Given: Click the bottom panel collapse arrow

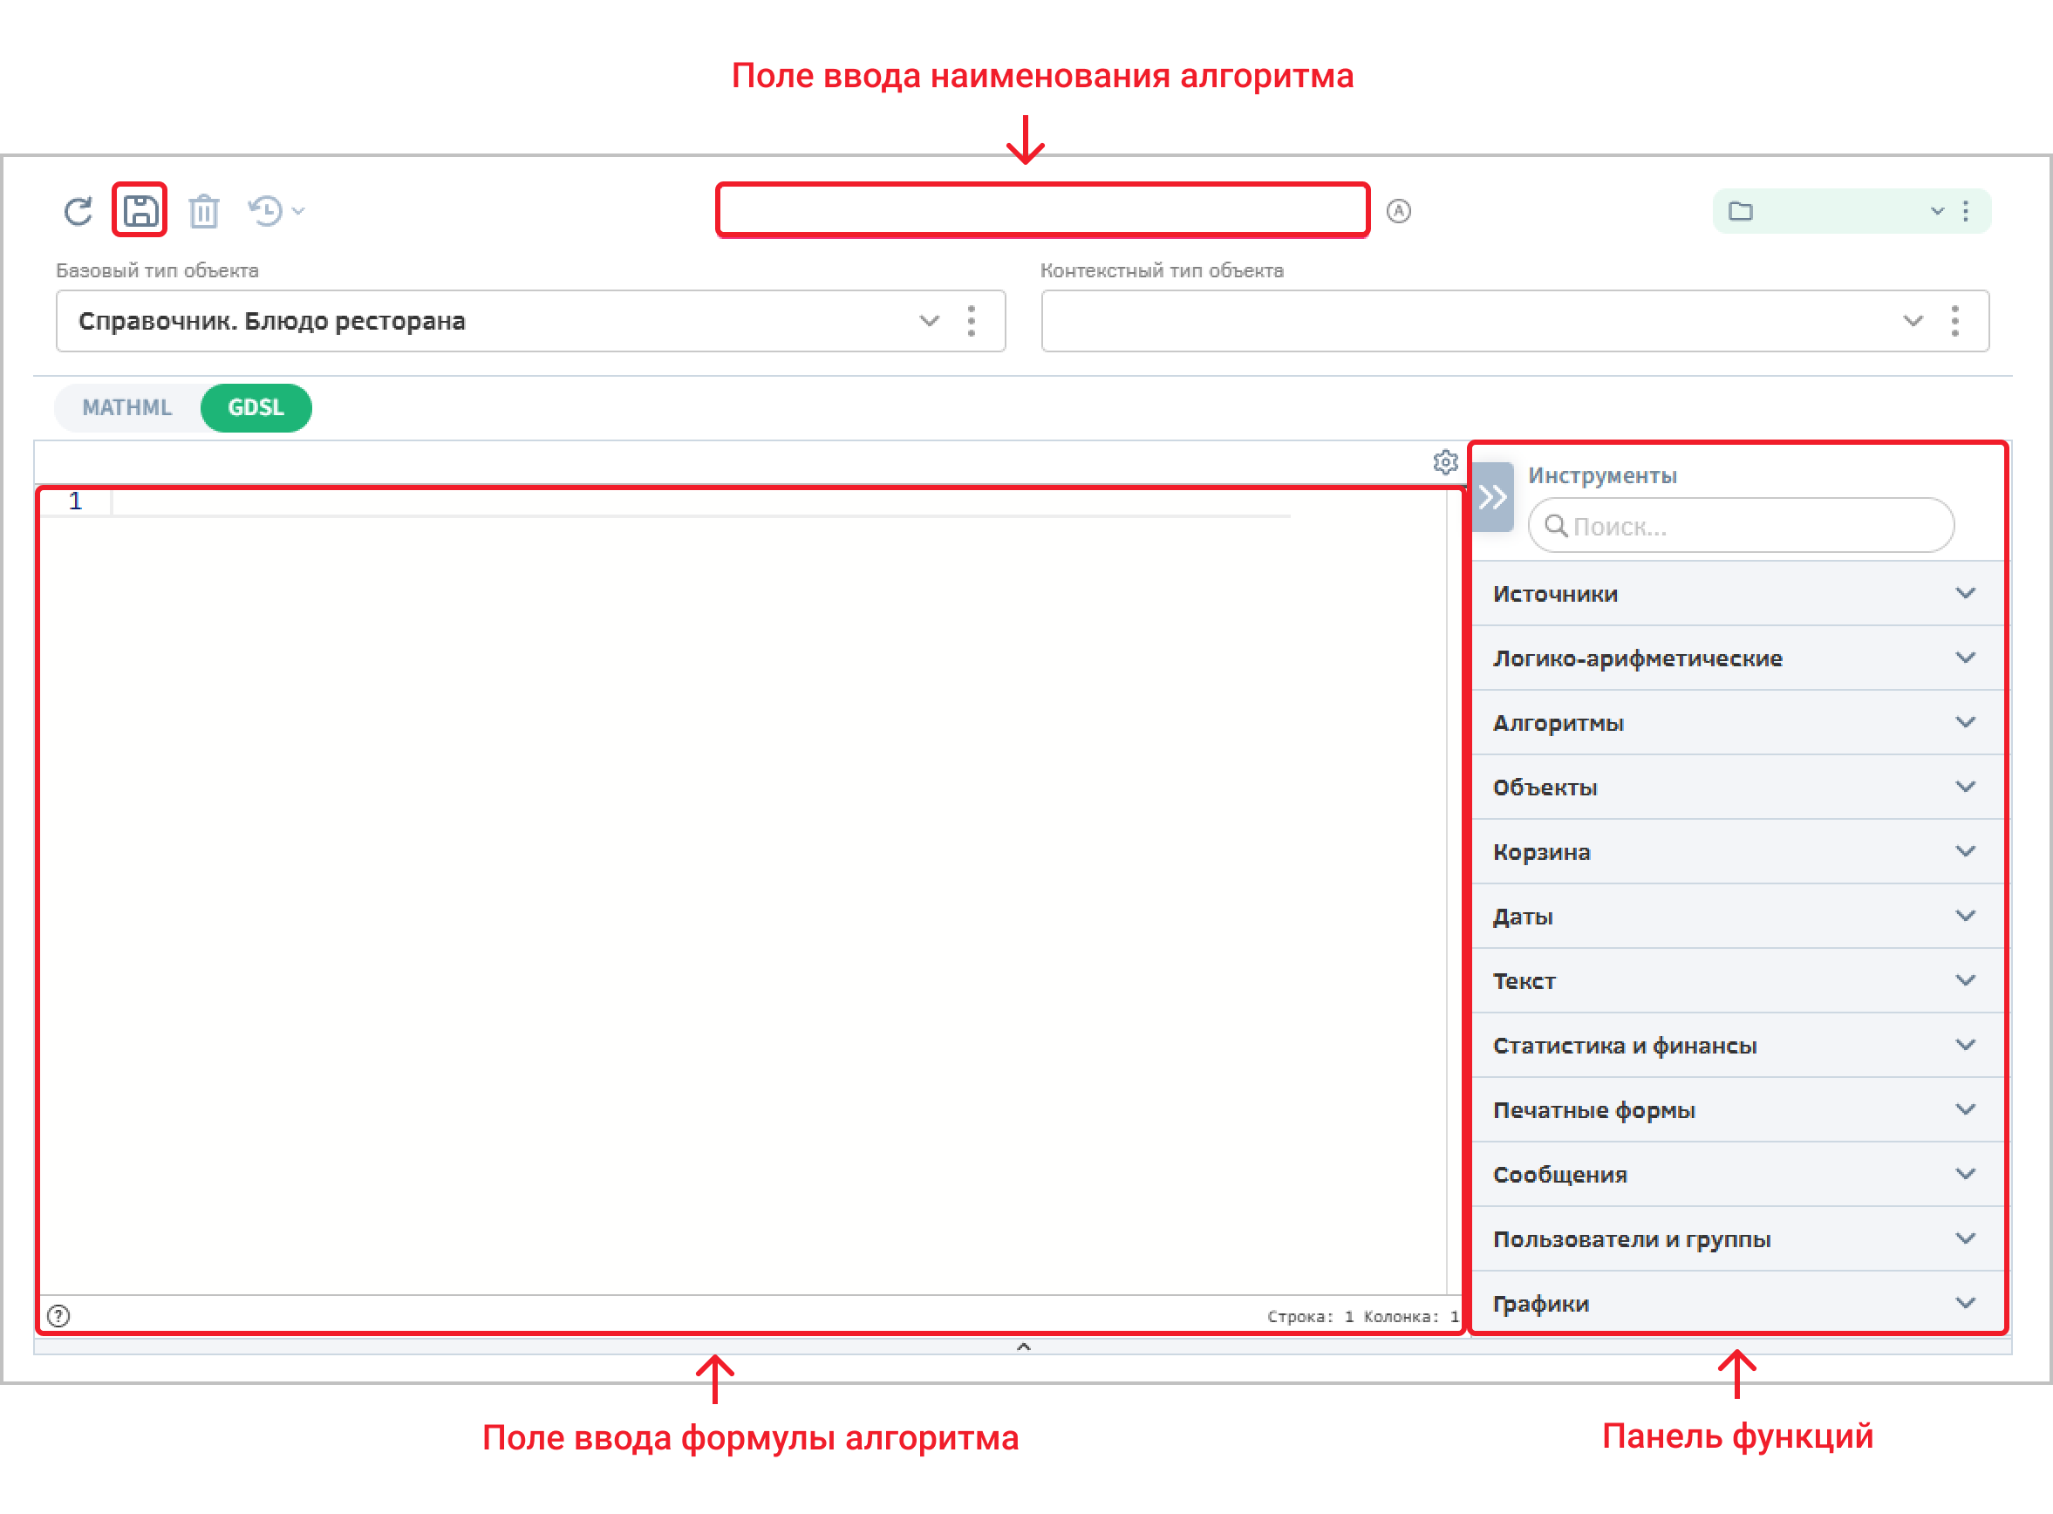Looking at the screenshot, I should point(1024,1347).
